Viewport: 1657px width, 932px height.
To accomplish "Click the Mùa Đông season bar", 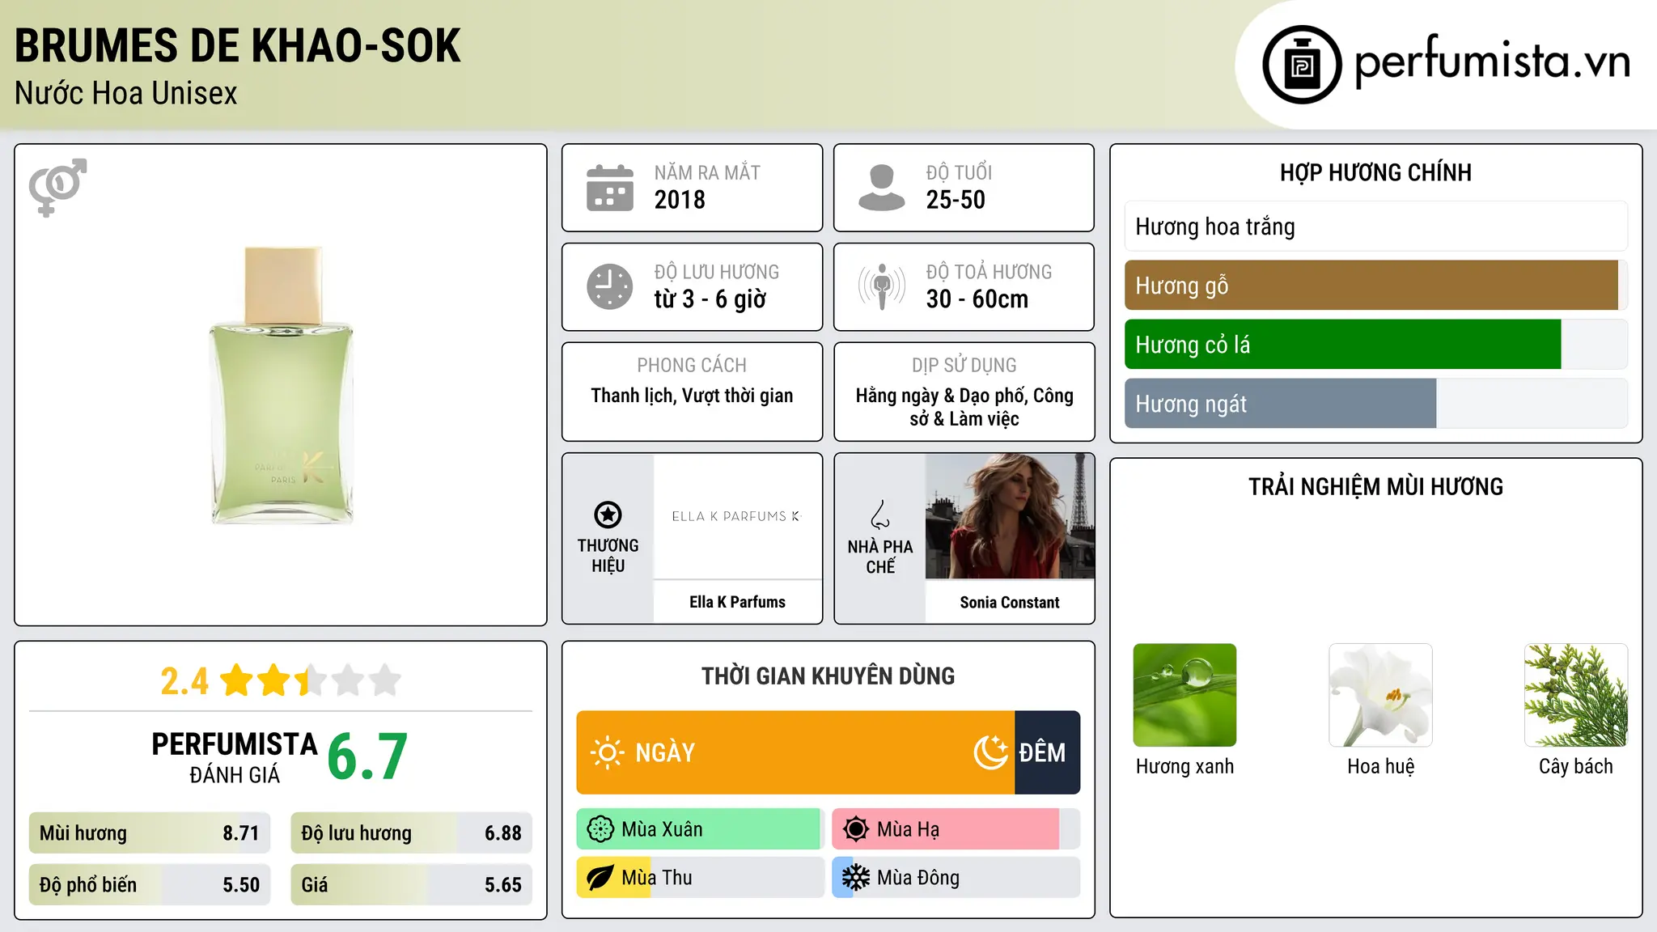I will click(x=956, y=878).
